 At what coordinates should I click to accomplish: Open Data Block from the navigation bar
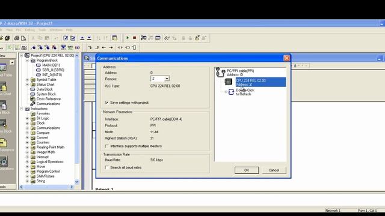click(x=4, y=108)
